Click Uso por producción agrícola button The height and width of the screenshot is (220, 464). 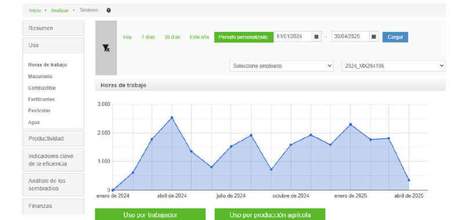coord(270,215)
